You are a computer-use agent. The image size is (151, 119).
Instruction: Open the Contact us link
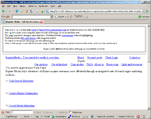tap(135, 57)
